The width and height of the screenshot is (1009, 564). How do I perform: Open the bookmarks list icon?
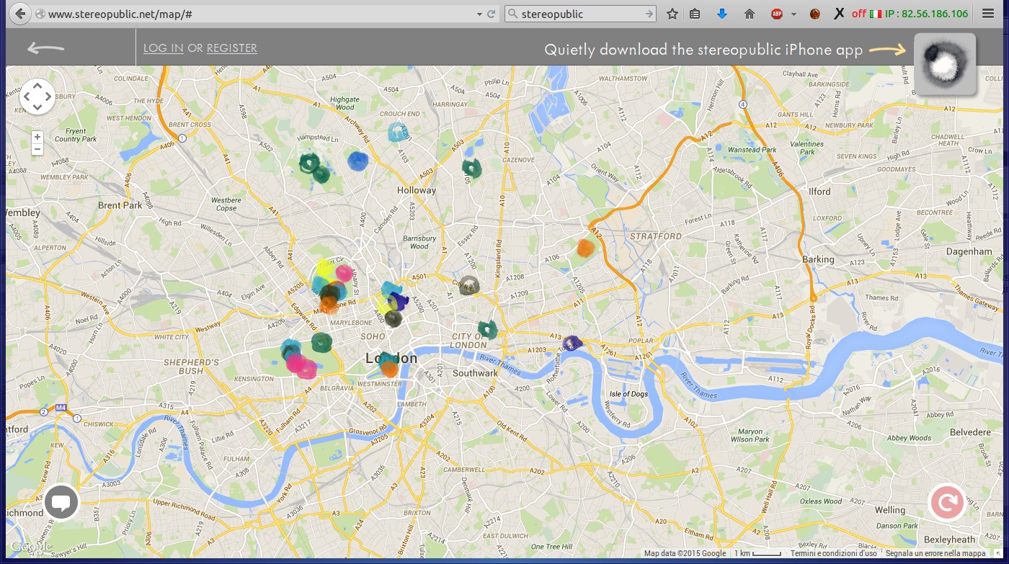[695, 14]
